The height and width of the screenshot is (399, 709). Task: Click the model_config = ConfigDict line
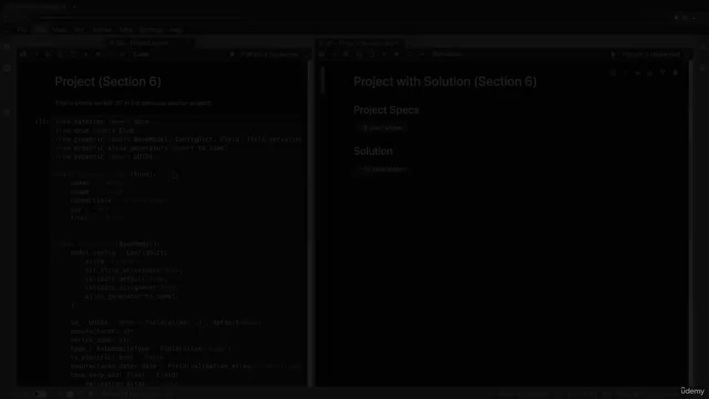pyautogui.click(x=119, y=253)
